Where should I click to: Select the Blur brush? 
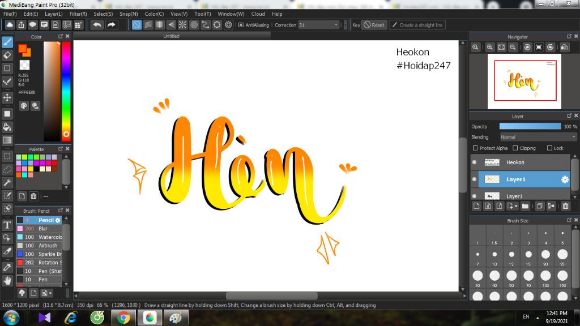coord(39,229)
